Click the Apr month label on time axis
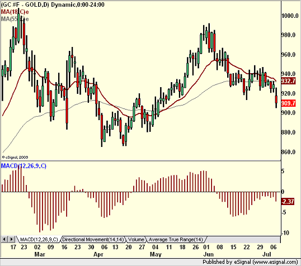This screenshot has height=266, width=301. coord(98,254)
